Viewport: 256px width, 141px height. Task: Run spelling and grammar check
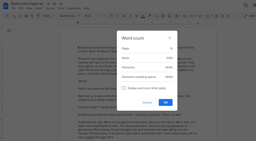[32, 16]
